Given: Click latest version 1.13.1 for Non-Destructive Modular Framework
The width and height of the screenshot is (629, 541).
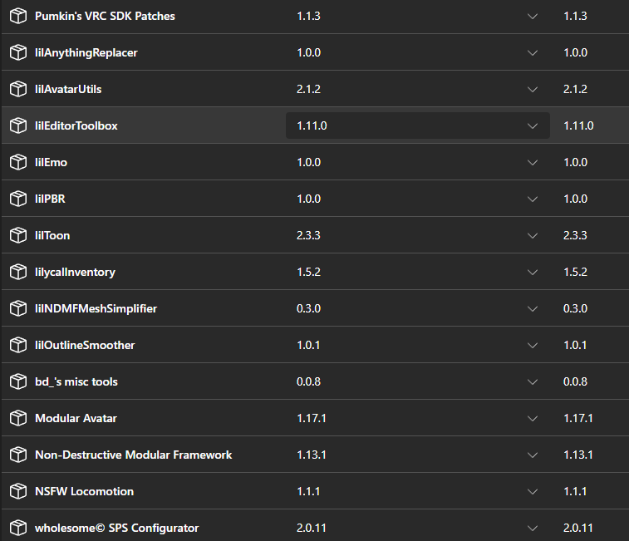Looking at the screenshot, I should [x=578, y=455].
